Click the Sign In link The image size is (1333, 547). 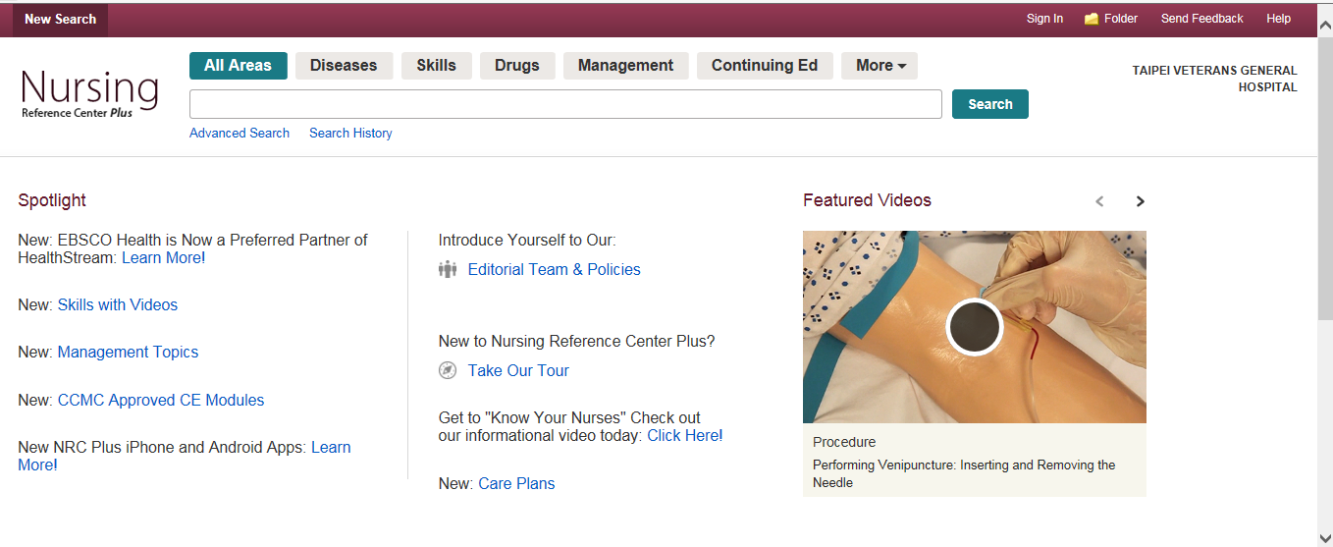1044,19
